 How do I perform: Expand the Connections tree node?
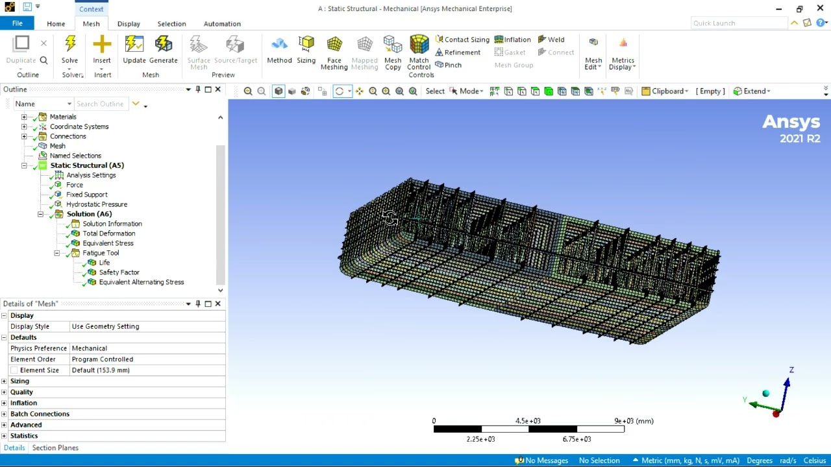point(24,136)
